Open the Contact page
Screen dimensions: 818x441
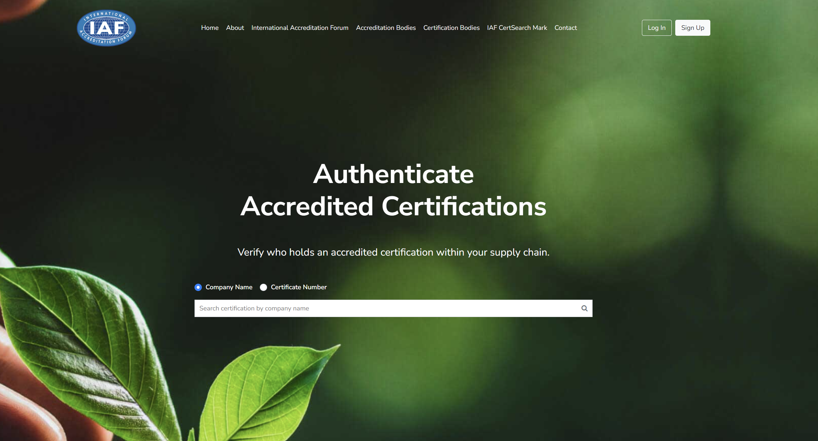(565, 28)
